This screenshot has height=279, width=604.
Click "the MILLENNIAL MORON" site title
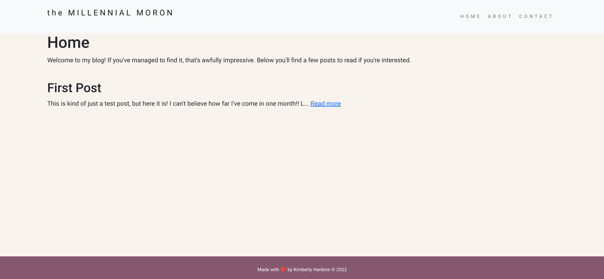[110, 13]
